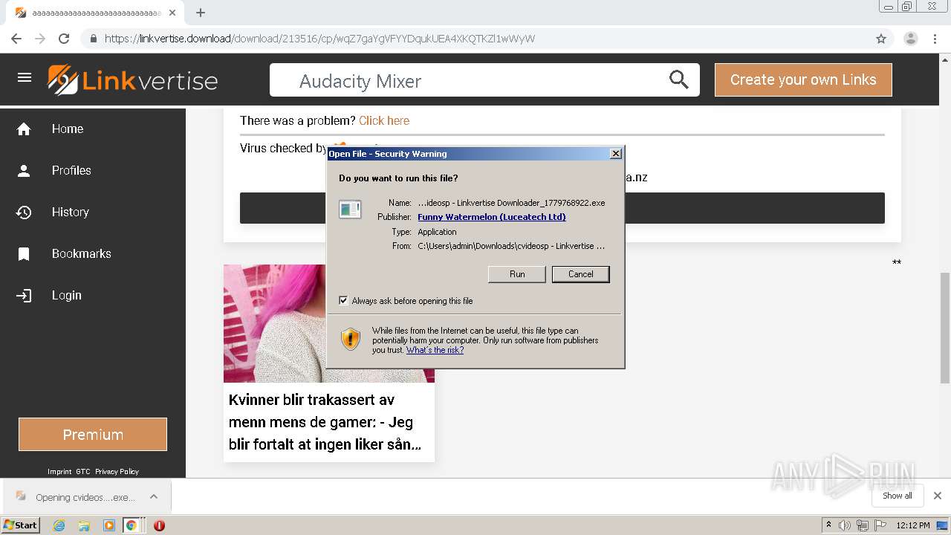Open the Imprint footer link
Viewport: 951px width, 535px height.
[59, 472]
